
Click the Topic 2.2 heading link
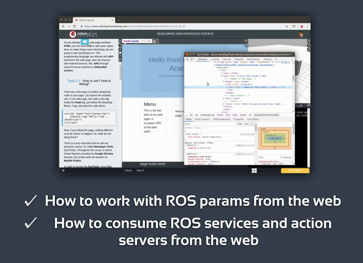(74, 81)
